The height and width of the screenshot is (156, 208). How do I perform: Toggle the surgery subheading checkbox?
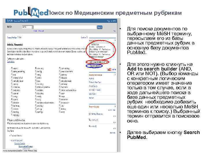(60, 93)
